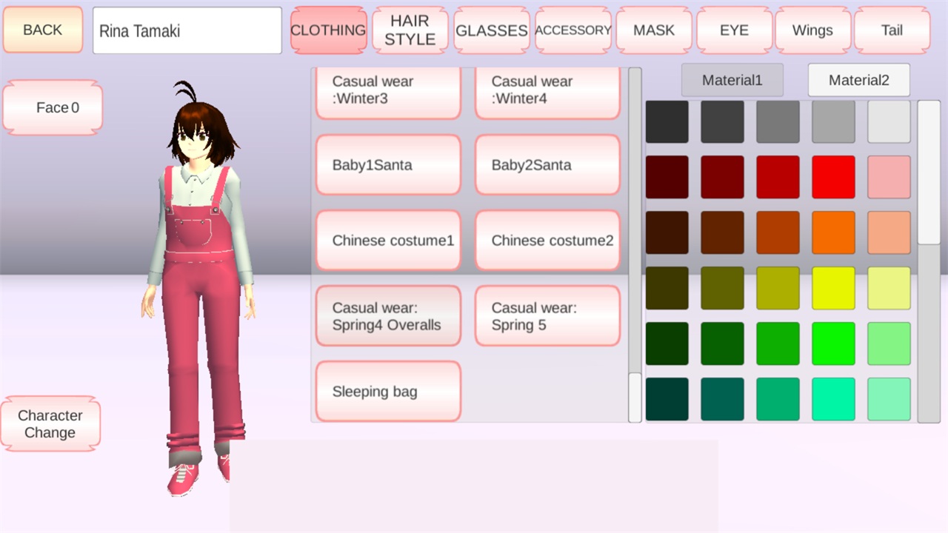Screen dimensions: 948x533
Task: Switch to Material2 color target
Action: pyautogui.click(x=859, y=80)
